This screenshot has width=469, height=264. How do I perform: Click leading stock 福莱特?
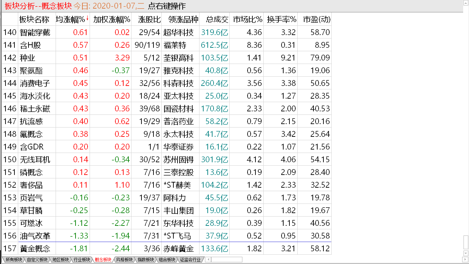coord(175,45)
